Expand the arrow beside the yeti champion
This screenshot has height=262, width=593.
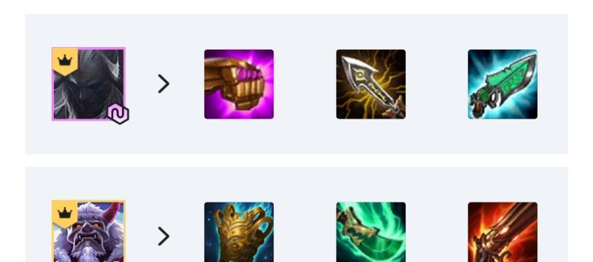[x=164, y=236]
